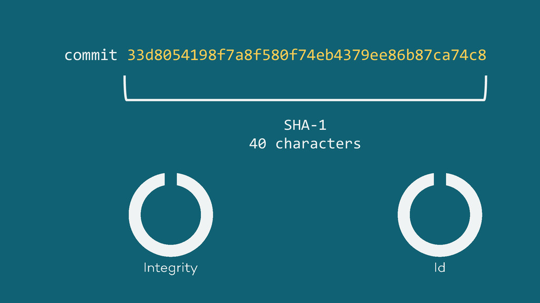
Task: Click the number "40" in the caption
Action: coord(258,143)
